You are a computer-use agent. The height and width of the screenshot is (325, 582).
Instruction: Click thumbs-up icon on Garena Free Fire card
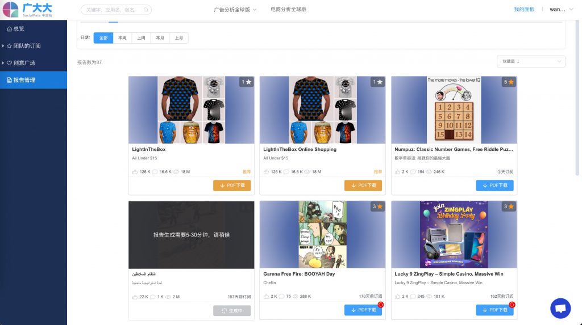point(266,297)
